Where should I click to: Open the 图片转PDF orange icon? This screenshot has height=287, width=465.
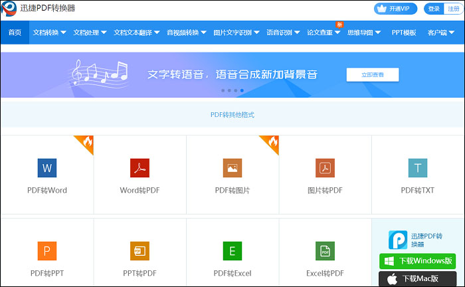tap(325, 168)
